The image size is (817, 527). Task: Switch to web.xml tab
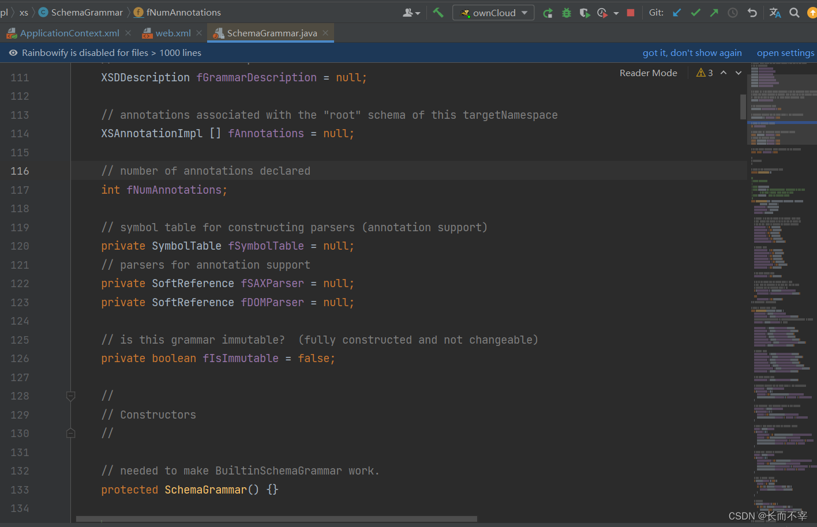(173, 33)
